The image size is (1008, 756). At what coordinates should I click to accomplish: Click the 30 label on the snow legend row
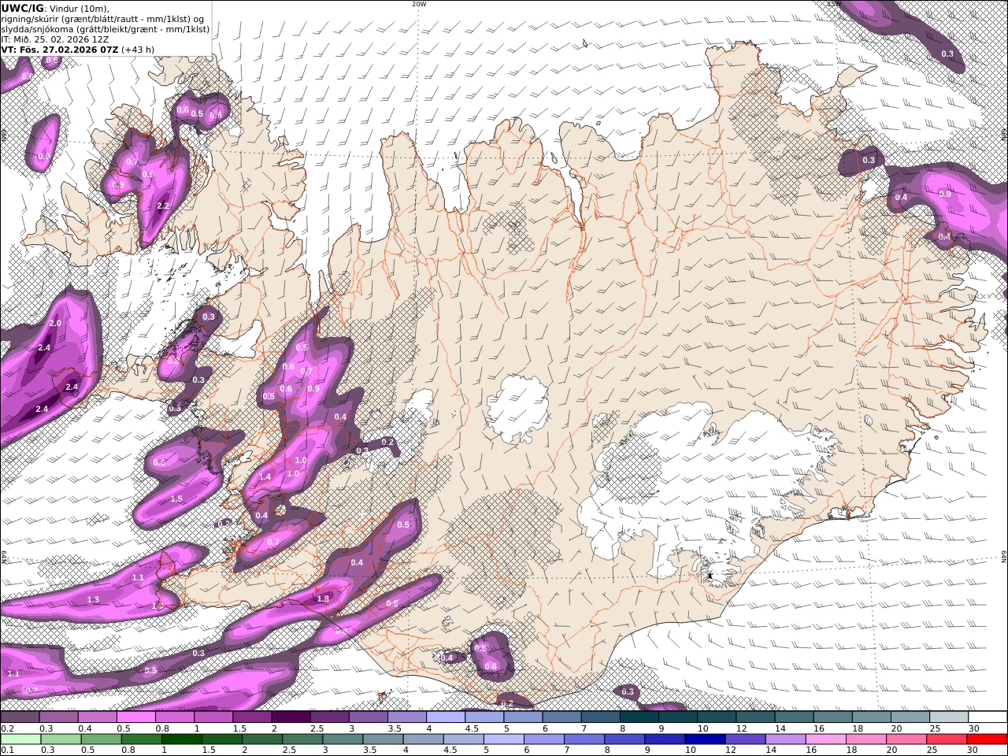pyautogui.click(x=973, y=728)
